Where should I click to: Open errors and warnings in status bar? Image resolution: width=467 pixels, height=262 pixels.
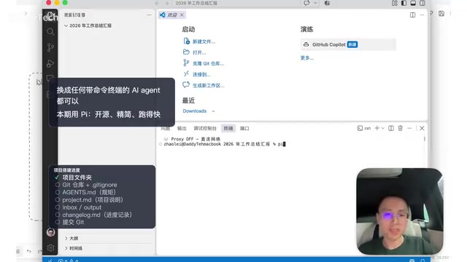[68, 261]
